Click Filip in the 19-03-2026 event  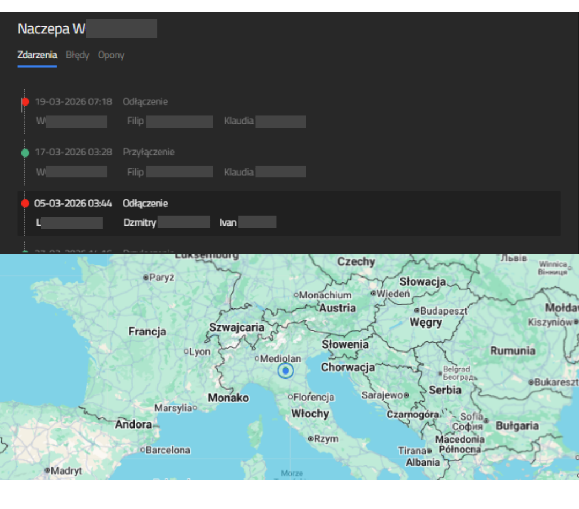pyautogui.click(x=136, y=121)
